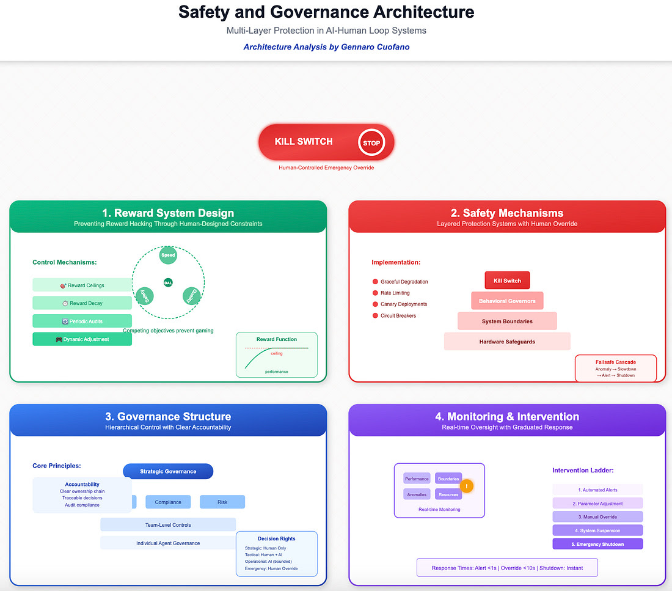The width and height of the screenshot is (672, 591).
Task: Select the Speed node on the dashed circle
Action: point(168,255)
